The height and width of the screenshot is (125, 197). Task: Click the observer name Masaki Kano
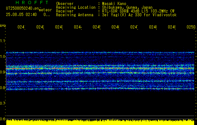tap(114, 4)
